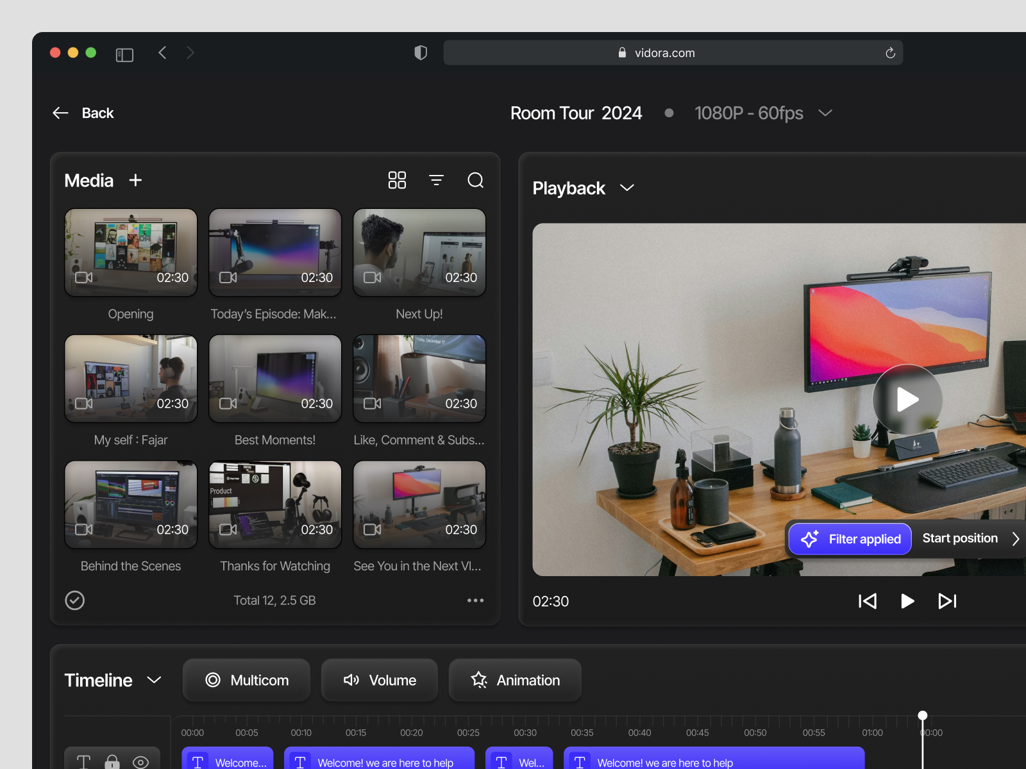Click the Filter applied button
Screen dimensions: 1026x769
[849, 539]
